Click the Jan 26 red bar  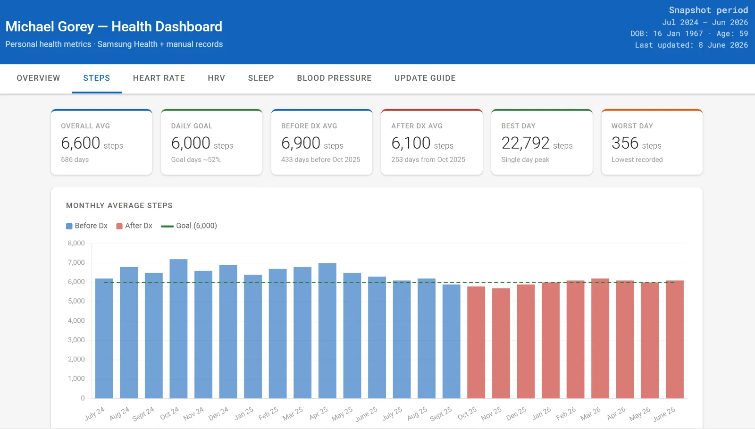551,340
